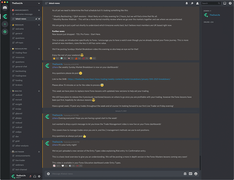Toggle headphones deafen in user panel
Viewport: 234px width, 180px height.
coord(35,176)
